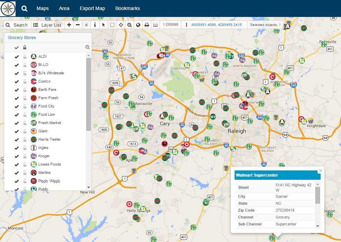Click the Target marker near Holly Springs
The image size is (341, 242).
tap(130, 204)
